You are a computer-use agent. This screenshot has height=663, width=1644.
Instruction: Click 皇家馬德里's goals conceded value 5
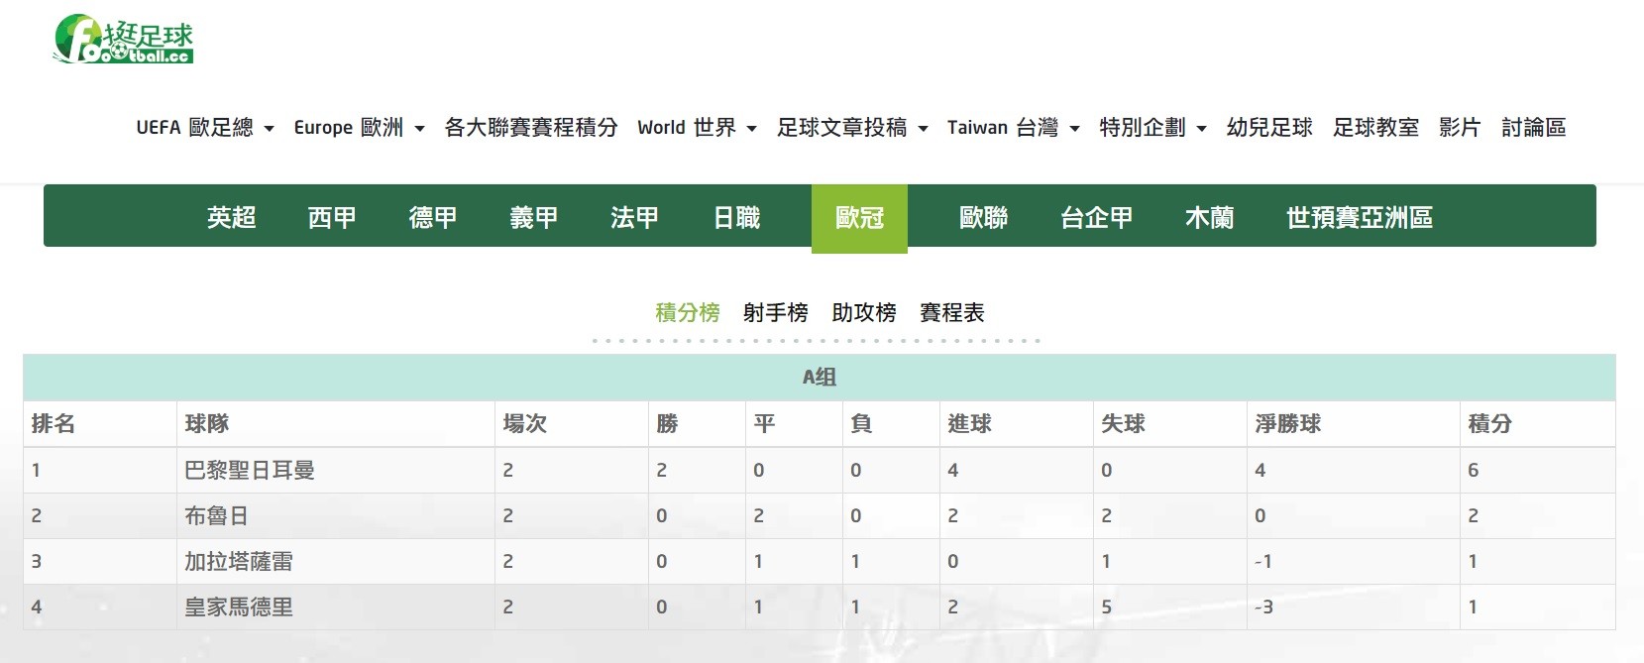point(1107,608)
